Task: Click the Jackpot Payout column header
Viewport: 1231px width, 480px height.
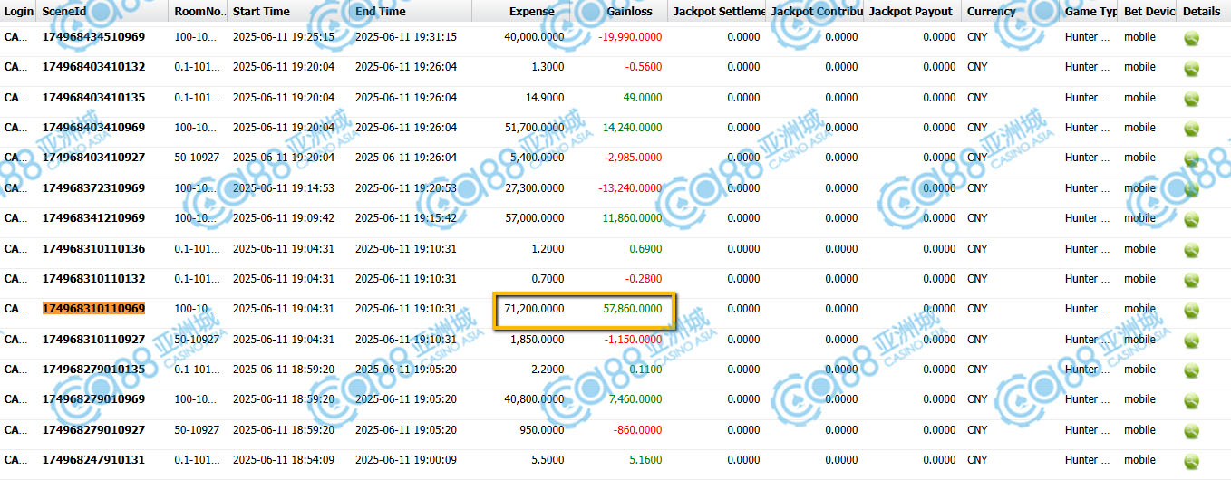Action: [910, 12]
